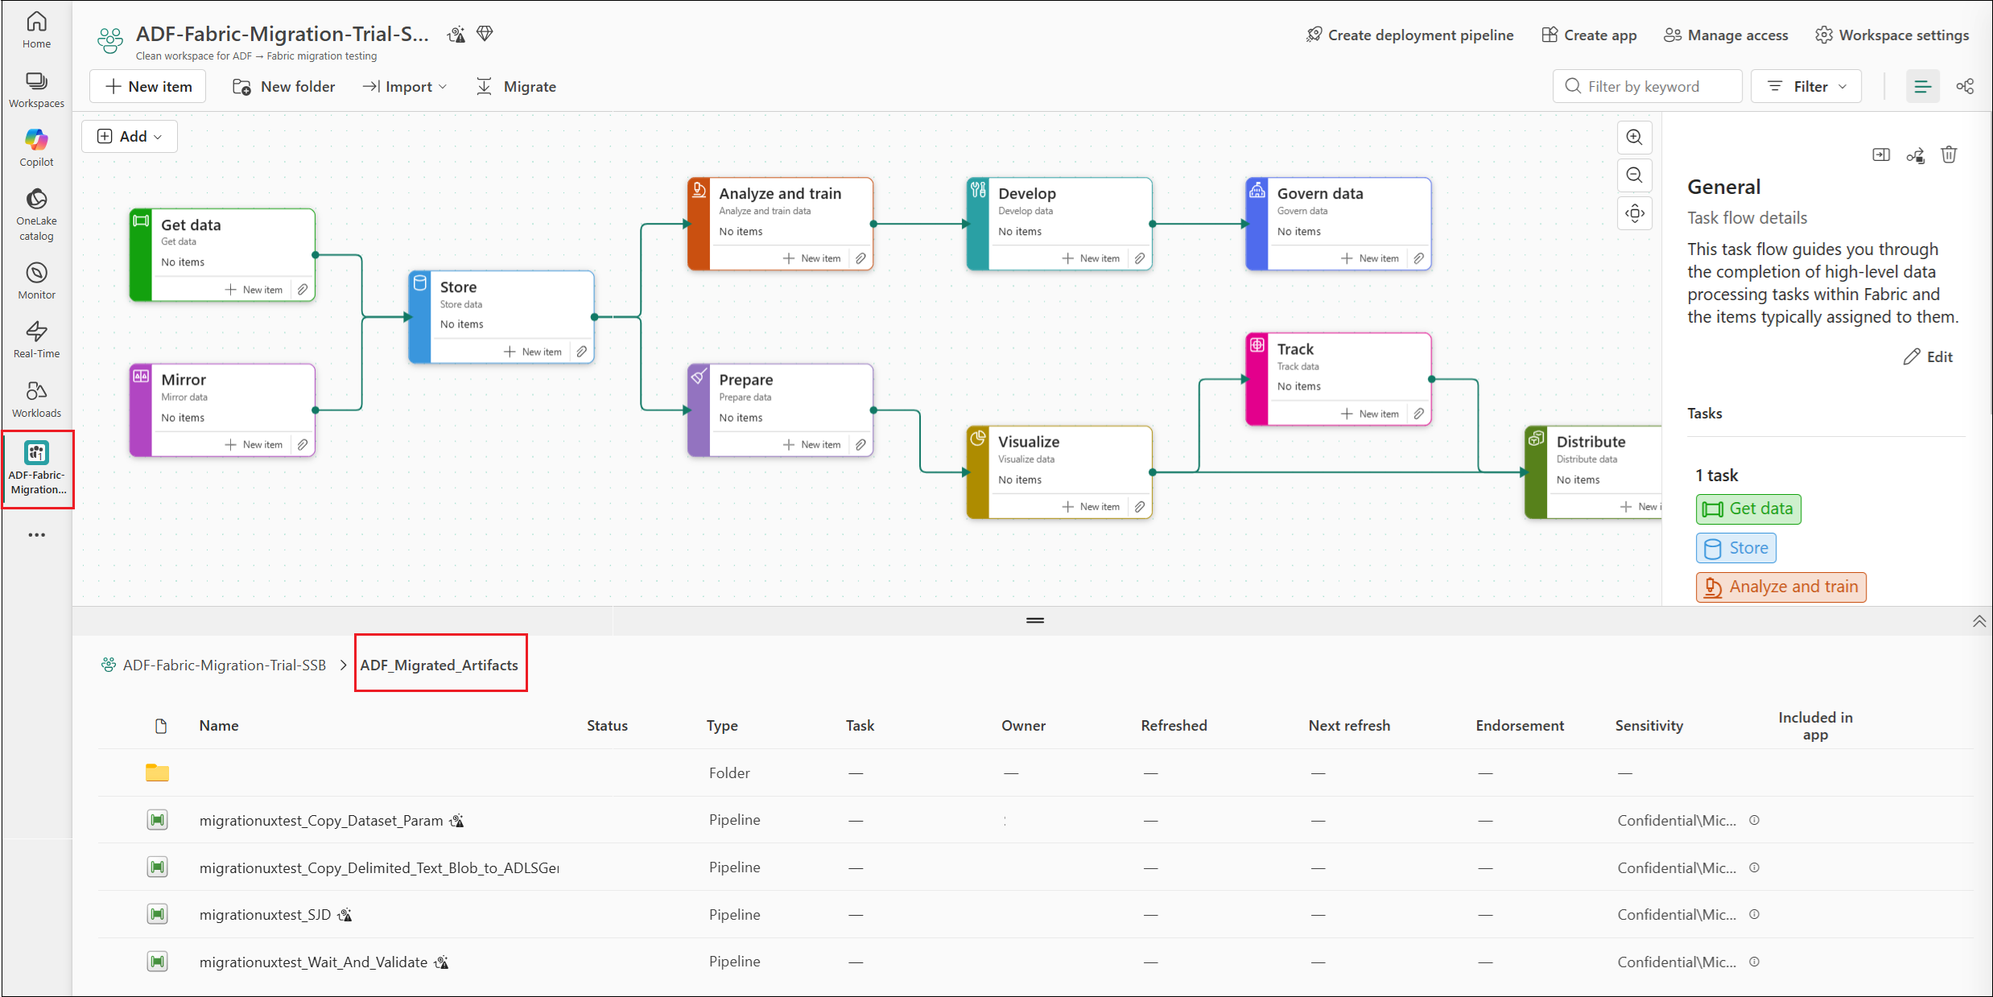Viewport: 1993px width, 997px height.
Task: Open the Real-Time hub icon
Action: click(36, 340)
